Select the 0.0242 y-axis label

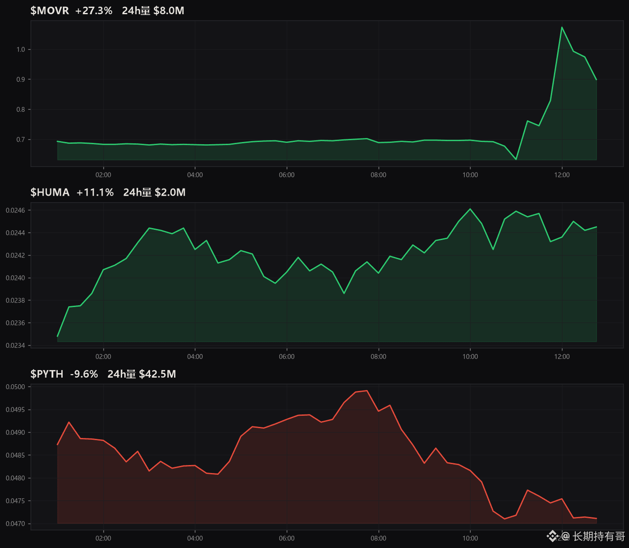16,256
